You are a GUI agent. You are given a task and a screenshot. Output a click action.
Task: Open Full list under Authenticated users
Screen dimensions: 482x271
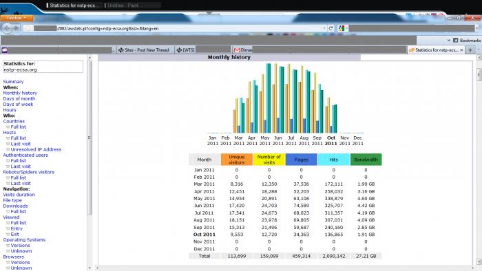[x=19, y=161]
